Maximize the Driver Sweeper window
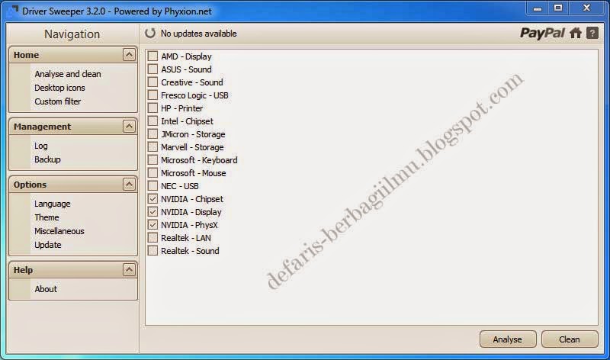 (x=557, y=8)
